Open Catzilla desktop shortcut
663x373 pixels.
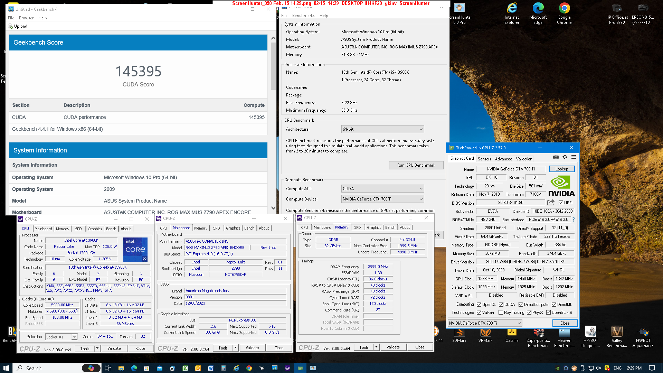pyautogui.click(x=512, y=335)
